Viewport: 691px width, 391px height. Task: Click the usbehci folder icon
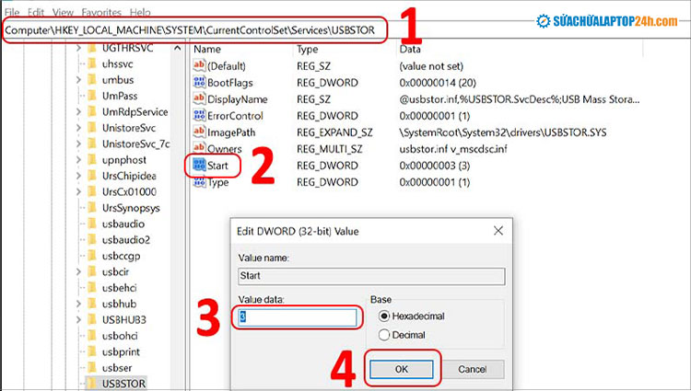point(92,288)
